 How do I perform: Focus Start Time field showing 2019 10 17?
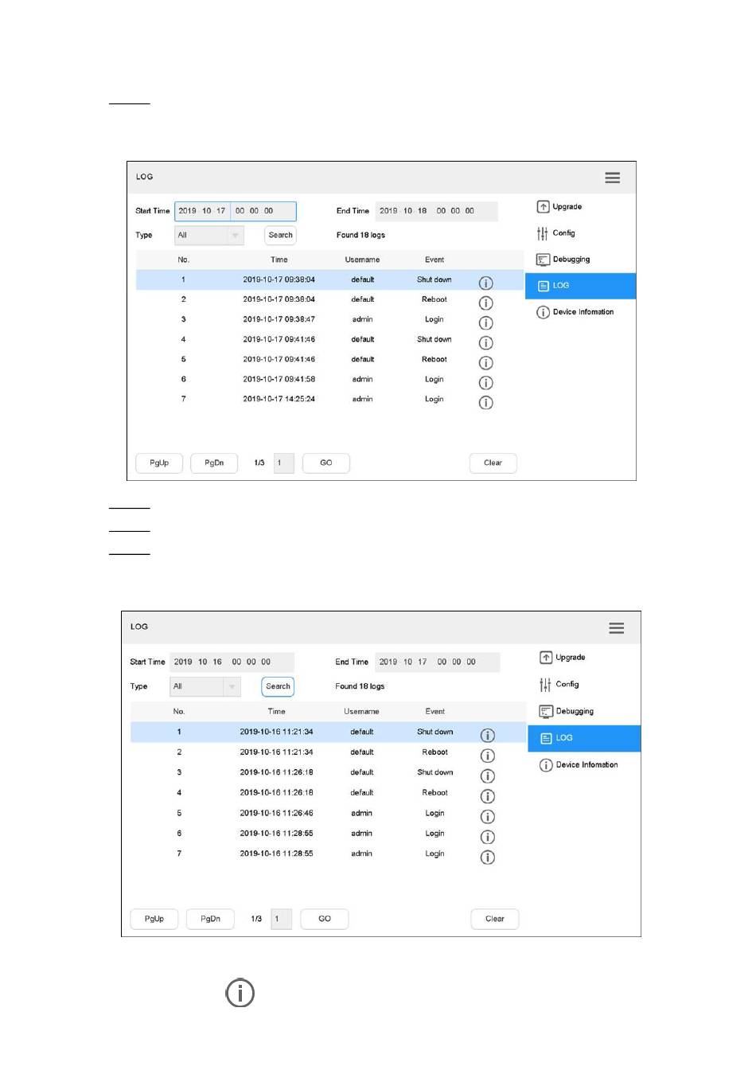pos(236,211)
